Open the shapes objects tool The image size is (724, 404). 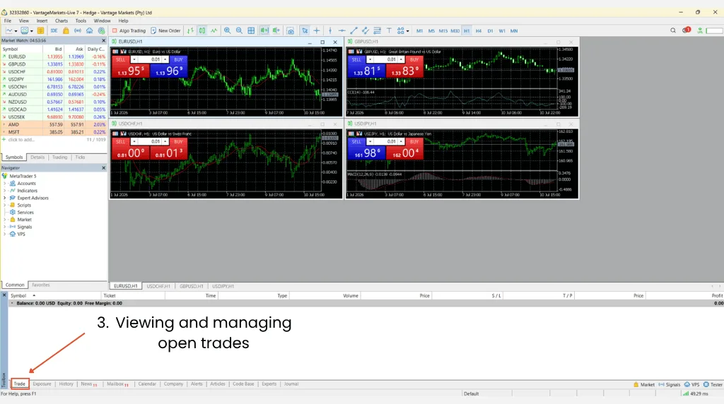pyautogui.click(x=400, y=31)
